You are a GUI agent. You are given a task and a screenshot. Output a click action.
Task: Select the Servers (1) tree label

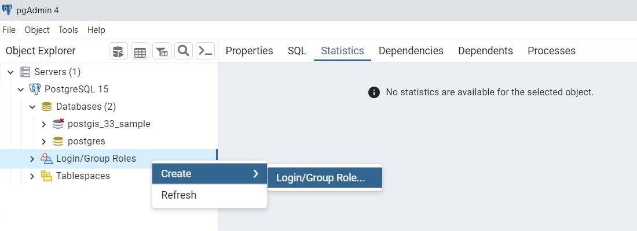[58, 72]
